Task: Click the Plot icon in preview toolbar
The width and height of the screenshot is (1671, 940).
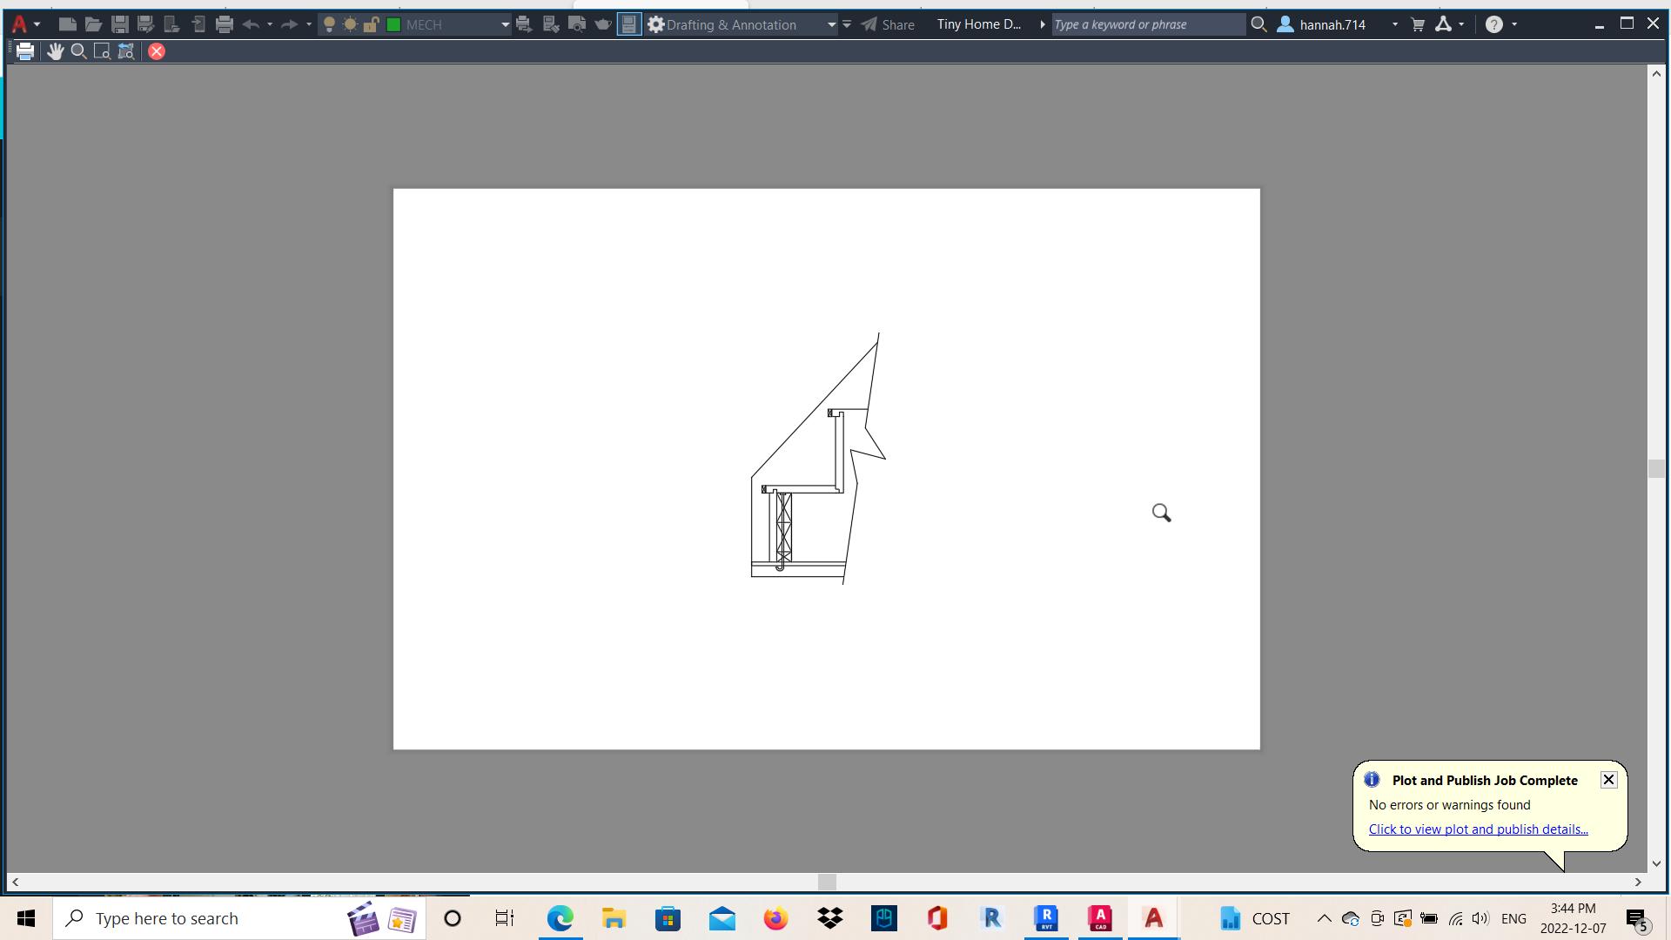Action: click(24, 51)
